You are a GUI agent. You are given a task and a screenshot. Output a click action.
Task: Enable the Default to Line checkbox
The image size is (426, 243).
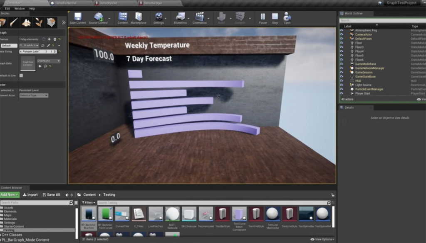21,75
